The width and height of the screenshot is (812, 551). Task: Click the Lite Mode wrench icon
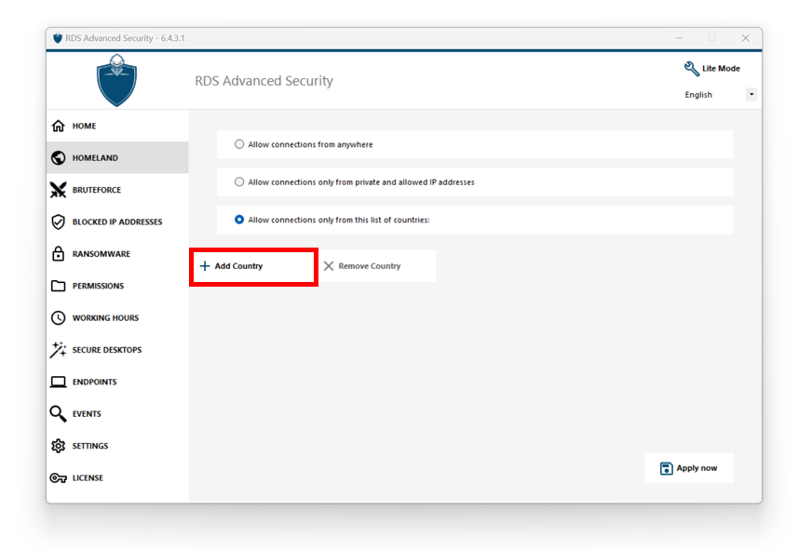(x=691, y=68)
